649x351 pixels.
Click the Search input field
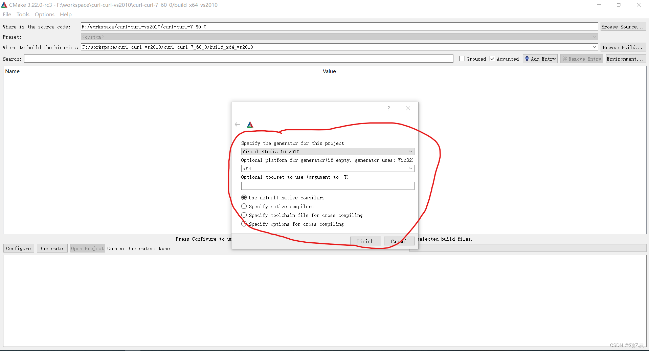(x=239, y=59)
